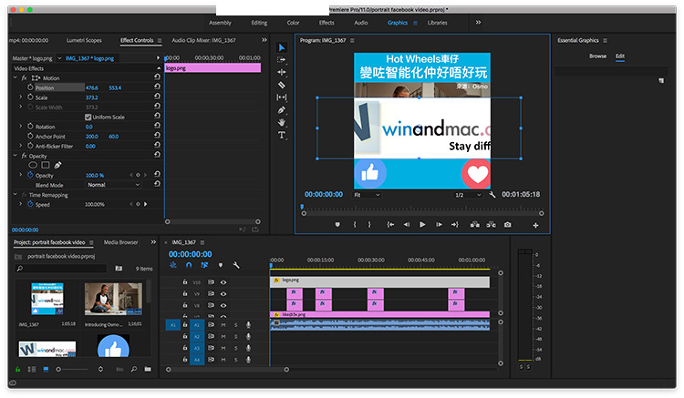684x398 pixels.
Task: Hide track V10 using its eye icon
Action: point(223,282)
